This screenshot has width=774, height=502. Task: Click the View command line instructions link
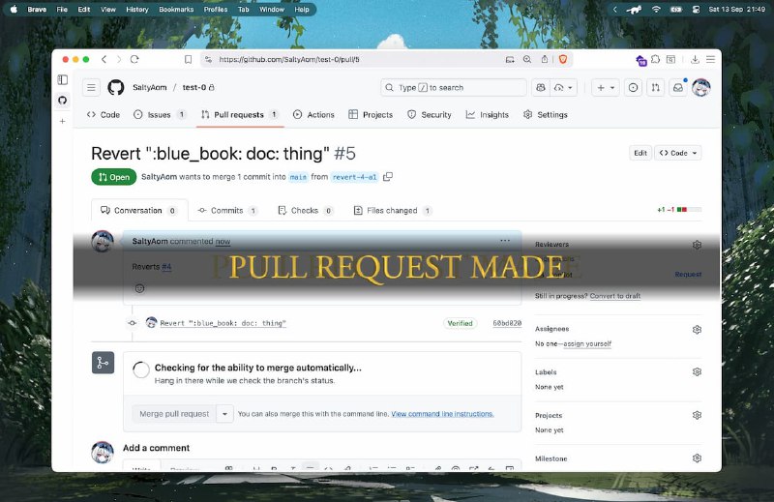click(x=442, y=414)
